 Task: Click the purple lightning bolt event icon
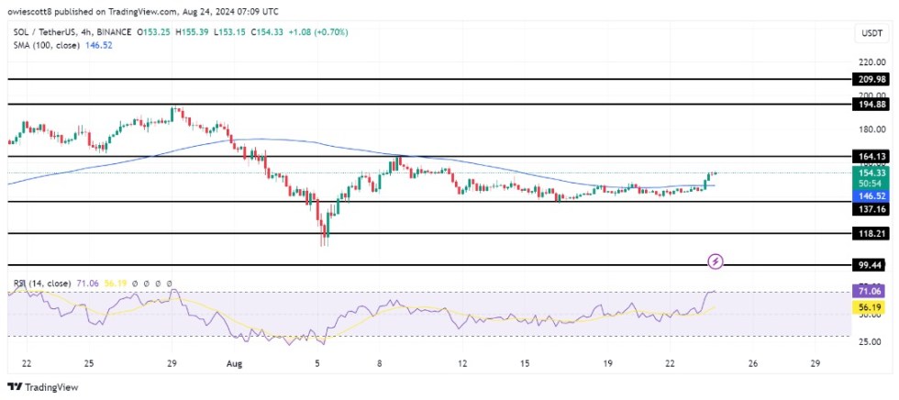click(716, 262)
